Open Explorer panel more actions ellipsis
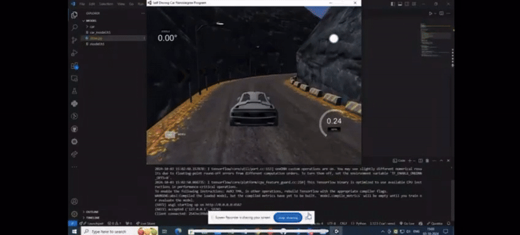The height and width of the screenshot is (235, 520). (143, 13)
